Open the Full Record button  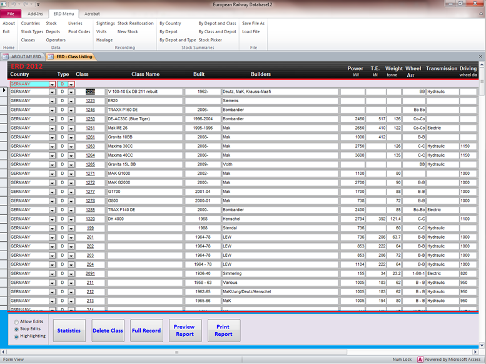146,330
